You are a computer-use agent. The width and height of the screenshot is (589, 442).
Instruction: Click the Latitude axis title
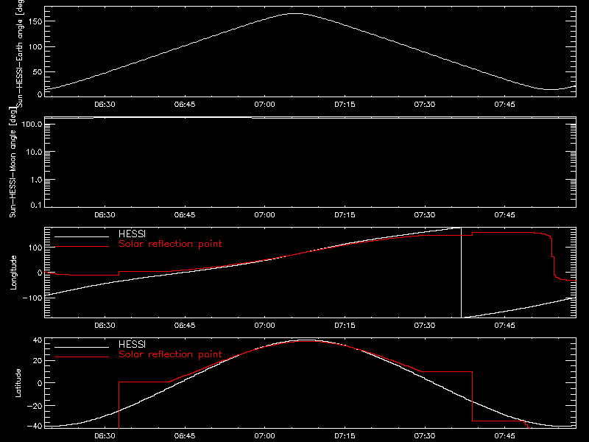click(18, 383)
